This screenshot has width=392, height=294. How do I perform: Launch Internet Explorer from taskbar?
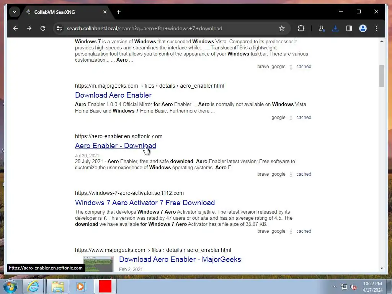click(x=33, y=286)
